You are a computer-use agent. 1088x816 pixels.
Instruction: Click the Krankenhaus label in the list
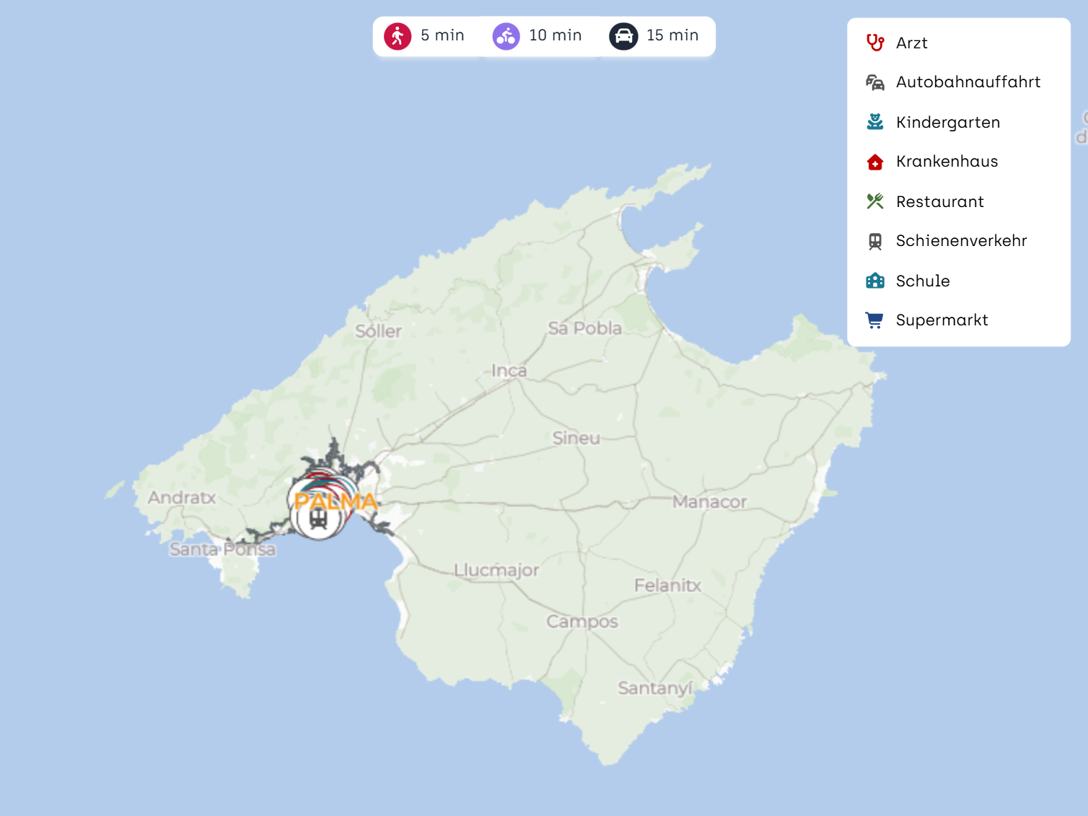(x=947, y=162)
